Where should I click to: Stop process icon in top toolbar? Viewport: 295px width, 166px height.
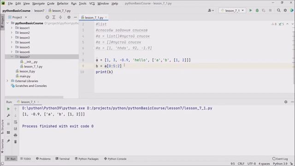point(270,11)
